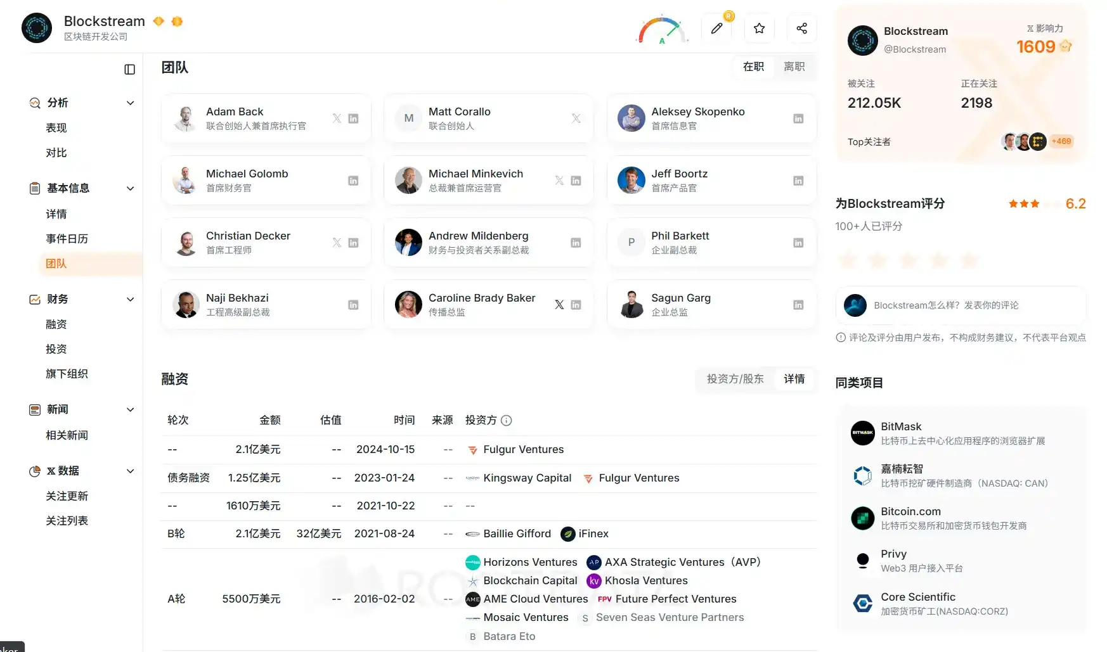This screenshot has height=652, width=1107.
Task: Rate Blockstream with the fifth star
Action: point(969,260)
